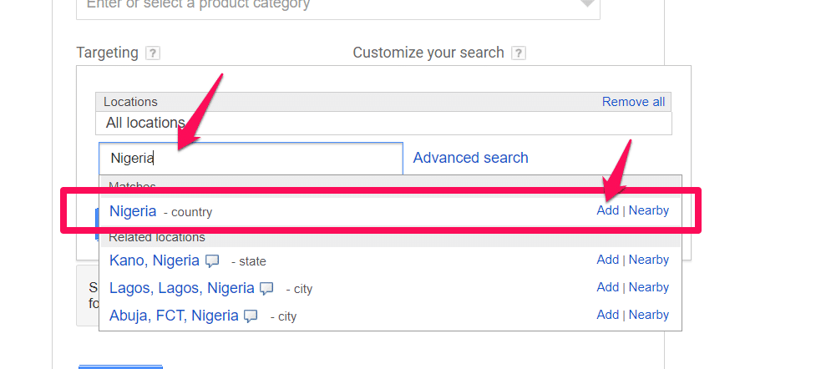
Task: Click speech bubble icon next to Kano, Nigeria
Action: coord(212,260)
